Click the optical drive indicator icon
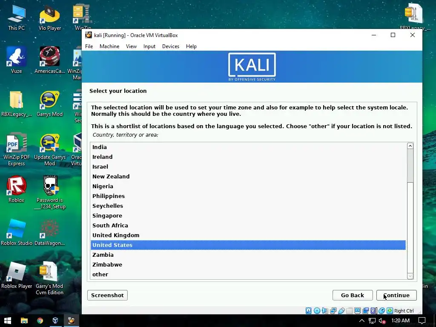This screenshot has width=436, height=327. tap(317, 310)
